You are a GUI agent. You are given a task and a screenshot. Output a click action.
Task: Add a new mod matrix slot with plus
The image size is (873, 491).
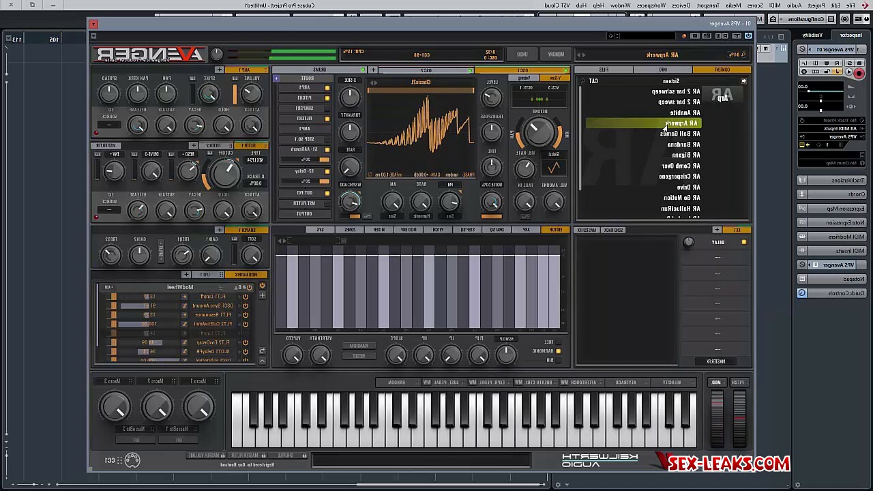262,295
